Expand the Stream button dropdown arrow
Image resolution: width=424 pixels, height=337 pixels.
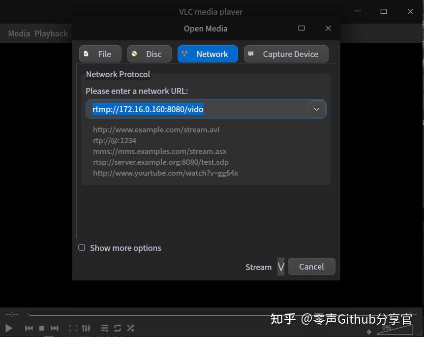point(281,266)
